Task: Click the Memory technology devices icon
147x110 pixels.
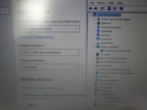Action: (x=97, y=69)
